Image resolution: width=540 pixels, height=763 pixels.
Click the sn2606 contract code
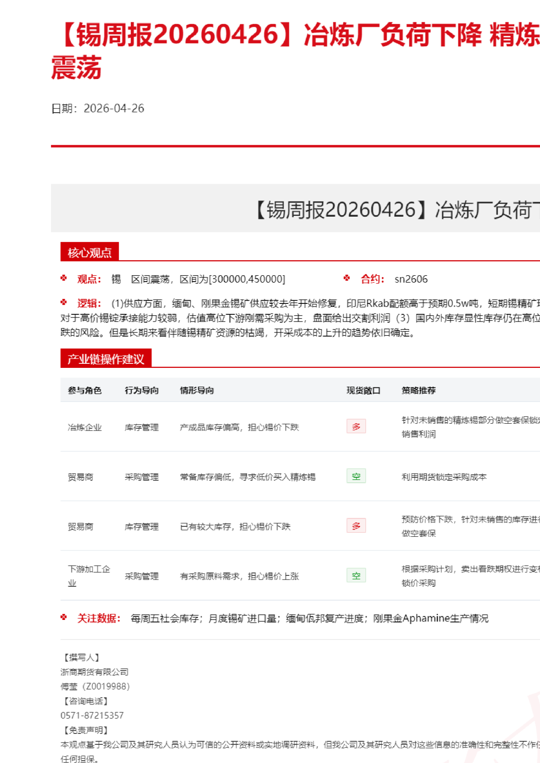click(x=411, y=279)
